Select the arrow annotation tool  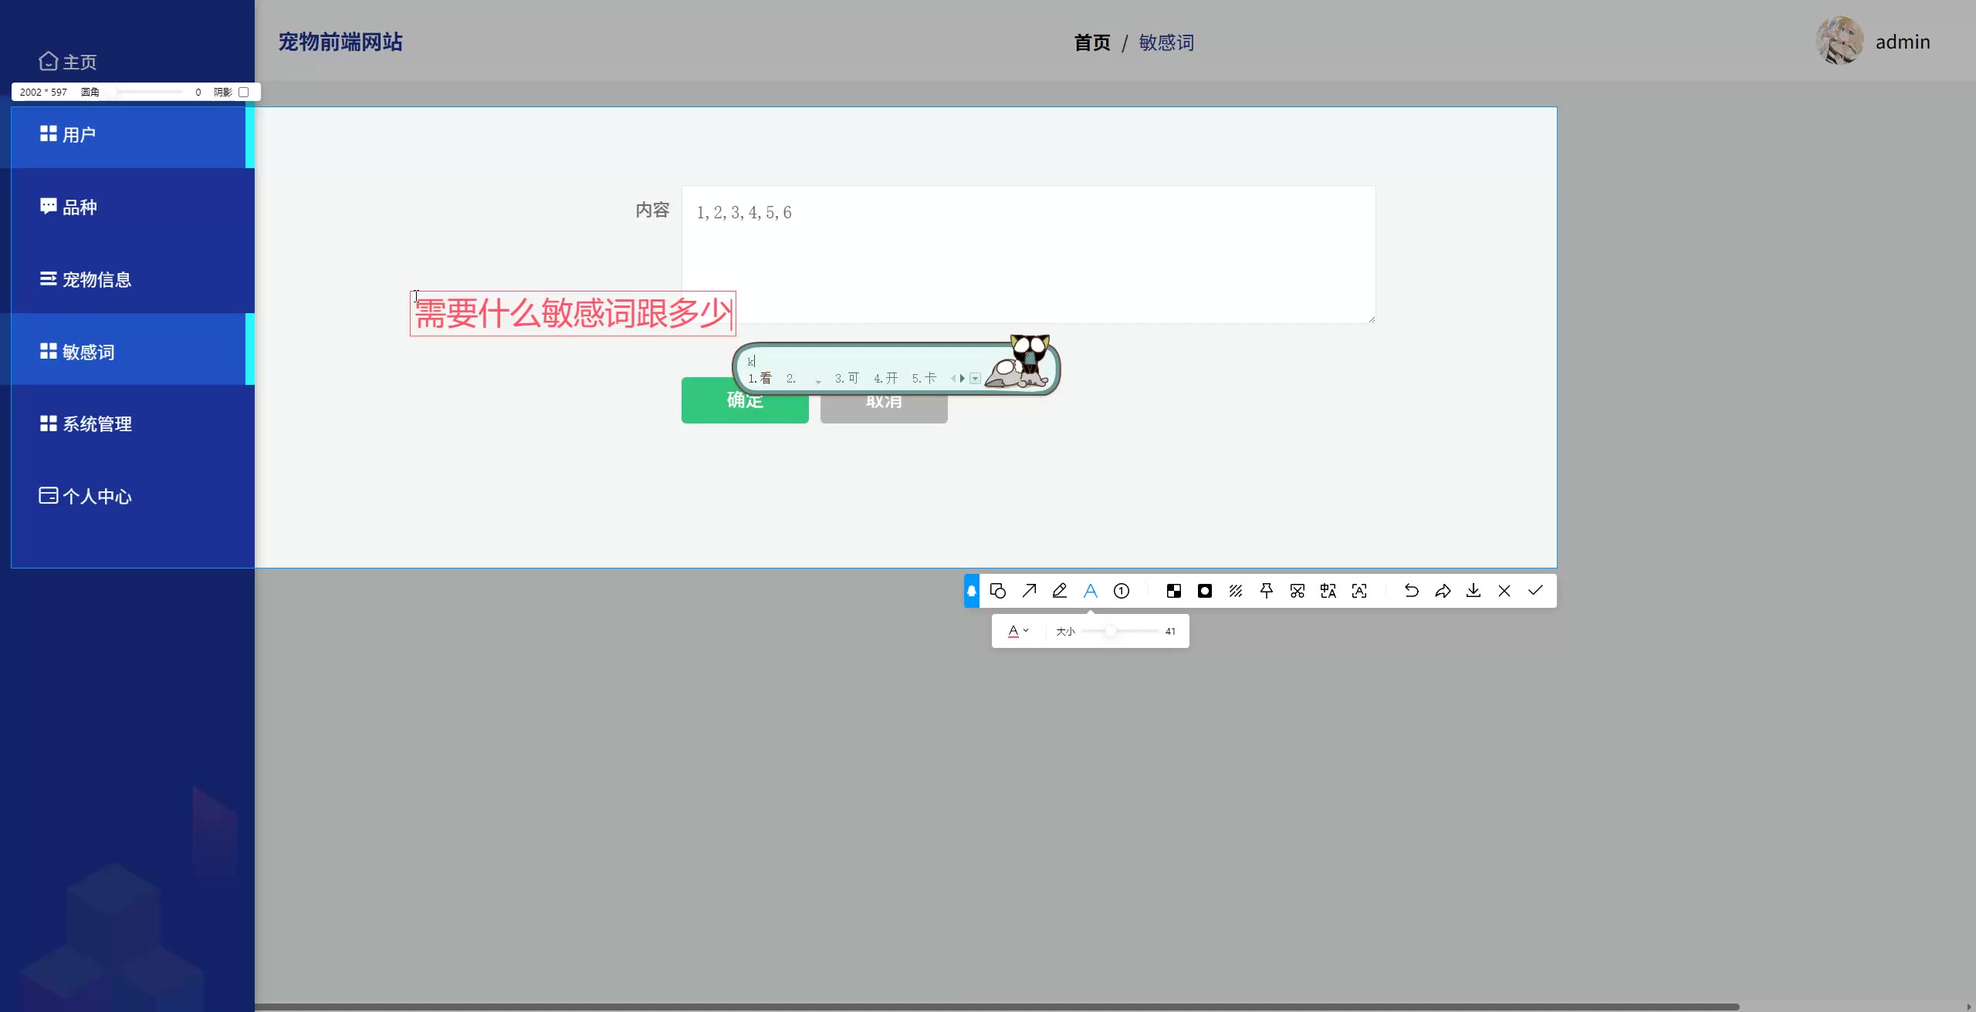point(1029,591)
